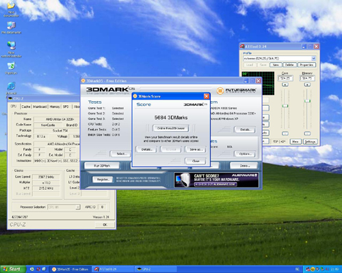The image size is (342, 273).
Task: Open Settings in ATITool
Action: 310,141
